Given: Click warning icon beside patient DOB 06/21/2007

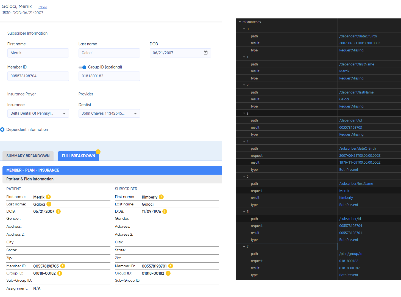Looking at the screenshot, I should coord(58,211).
